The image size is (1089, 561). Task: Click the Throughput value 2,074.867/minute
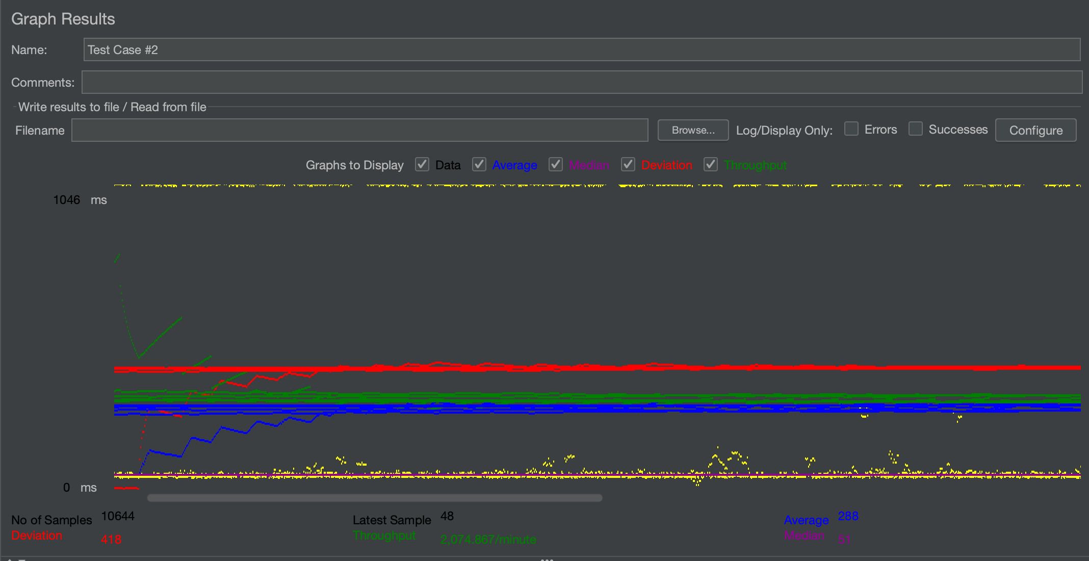(x=488, y=539)
